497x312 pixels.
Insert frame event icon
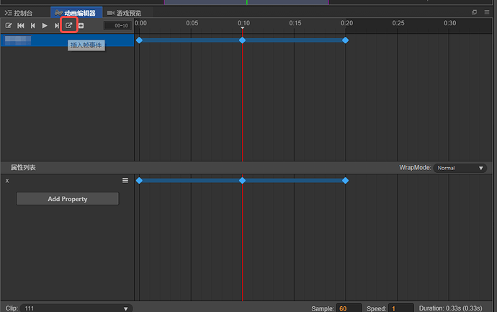click(68, 25)
